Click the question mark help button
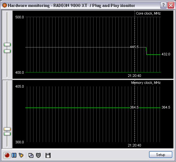Viewport: 176px width, 162px height. pyautogui.click(x=163, y=5)
